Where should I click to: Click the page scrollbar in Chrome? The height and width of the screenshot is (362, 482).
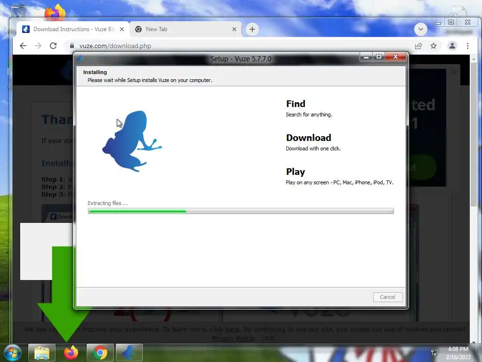[474, 135]
